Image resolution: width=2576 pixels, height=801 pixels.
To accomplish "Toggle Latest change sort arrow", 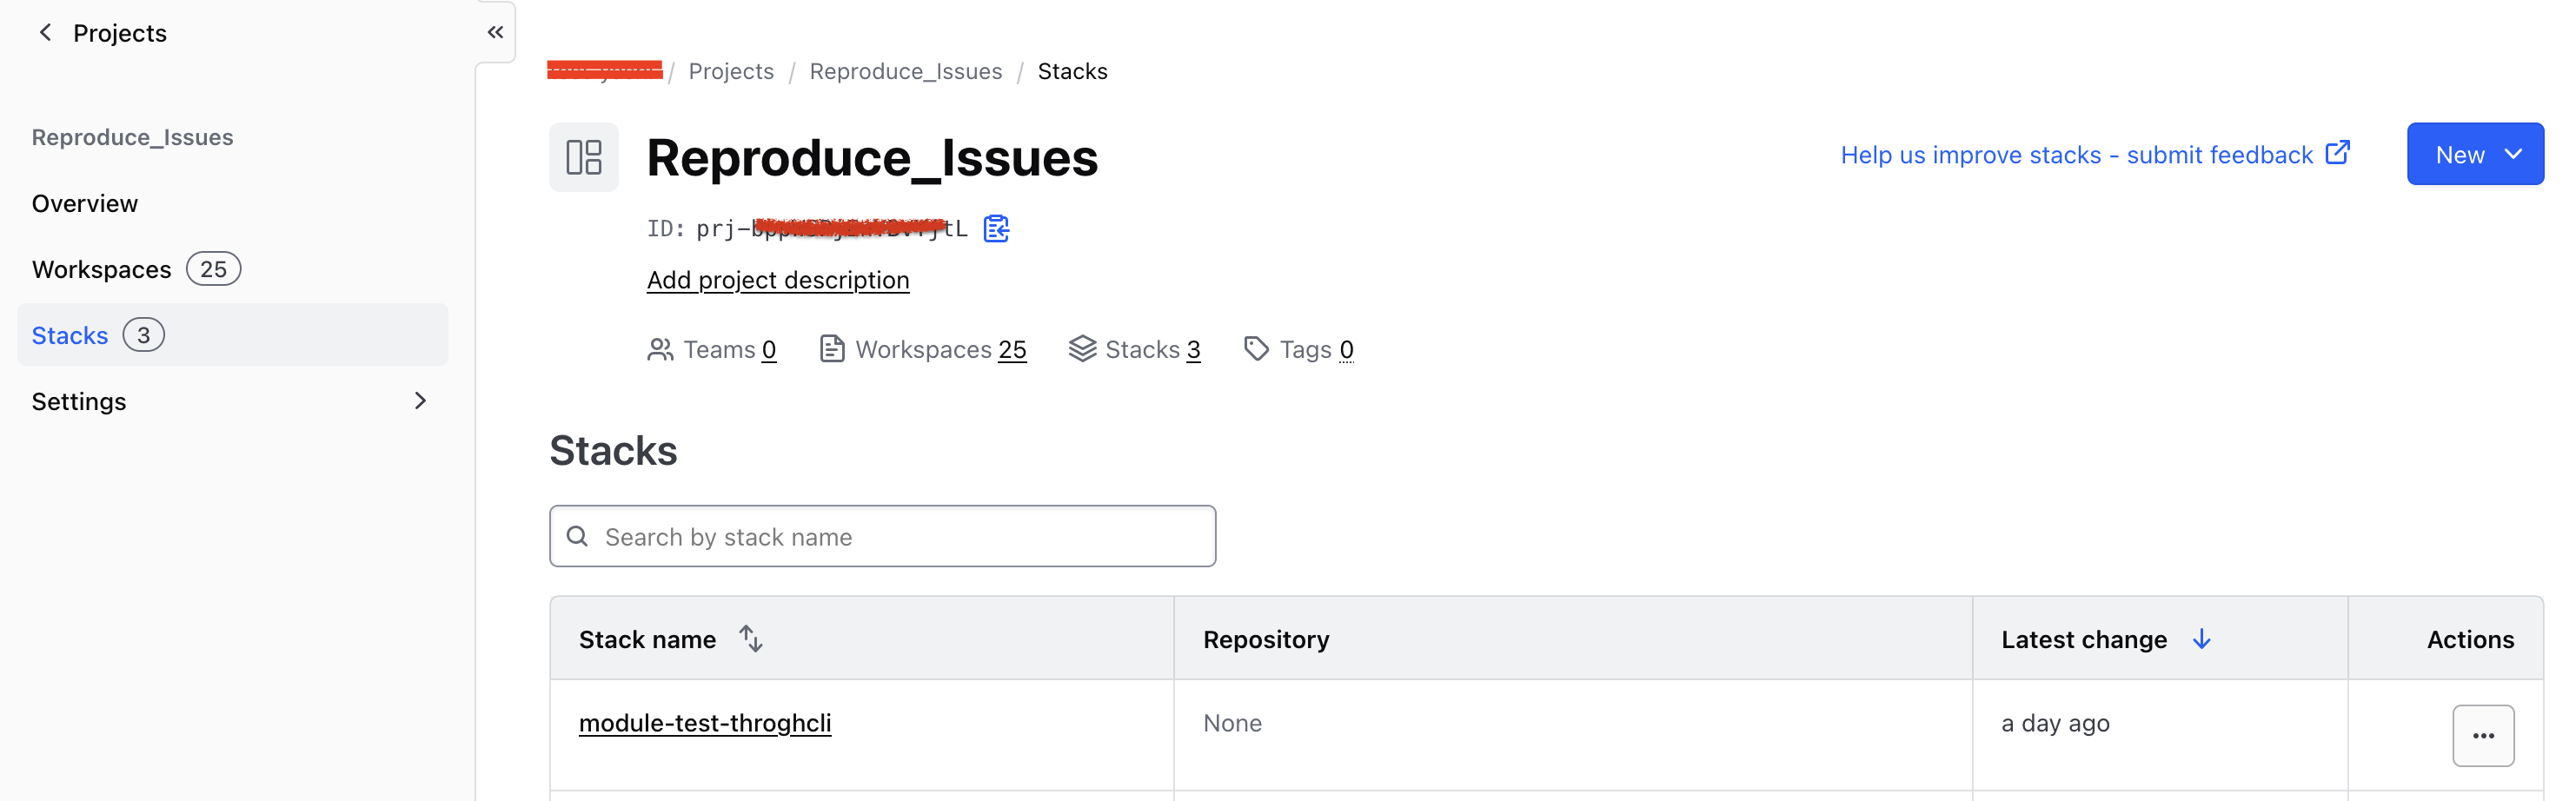I will click(x=2201, y=639).
